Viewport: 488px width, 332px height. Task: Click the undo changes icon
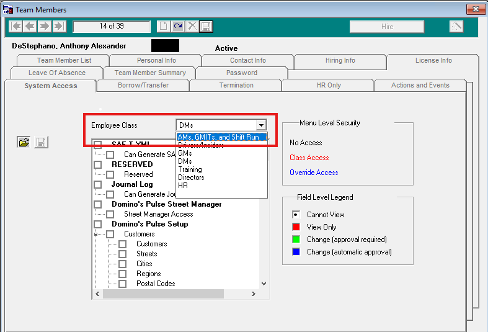point(178,26)
